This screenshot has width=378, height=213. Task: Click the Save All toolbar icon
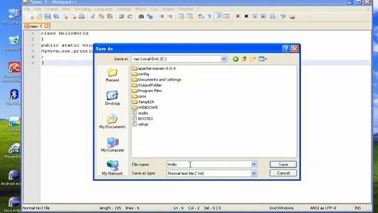[56, 17]
